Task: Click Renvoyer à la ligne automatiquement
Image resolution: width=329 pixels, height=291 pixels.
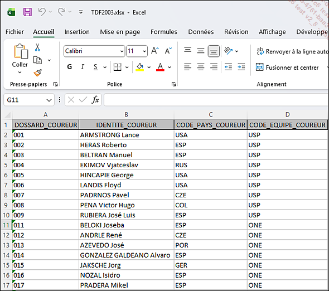Action: click(292, 51)
